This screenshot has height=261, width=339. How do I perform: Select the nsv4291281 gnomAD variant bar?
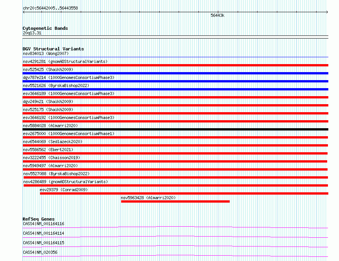pyautogui.click(x=175, y=65)
